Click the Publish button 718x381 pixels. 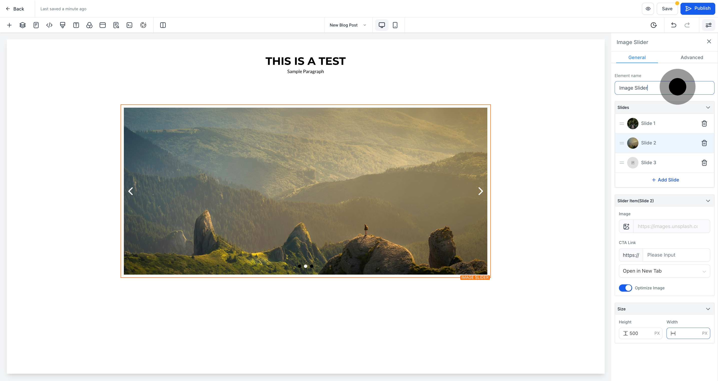pyautogui.click(x=698, y=9)
